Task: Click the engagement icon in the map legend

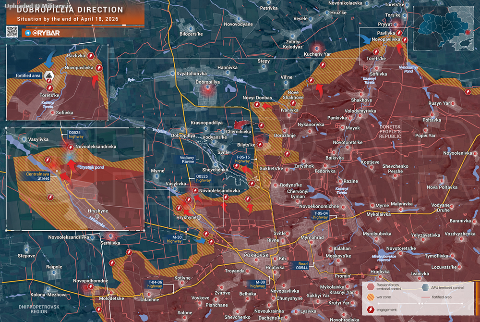Action: tap(371, 310)
